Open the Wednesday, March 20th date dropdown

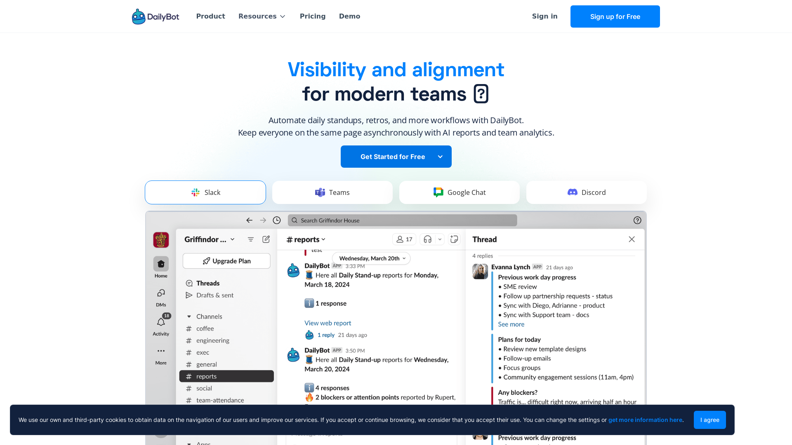coord(371,258)
